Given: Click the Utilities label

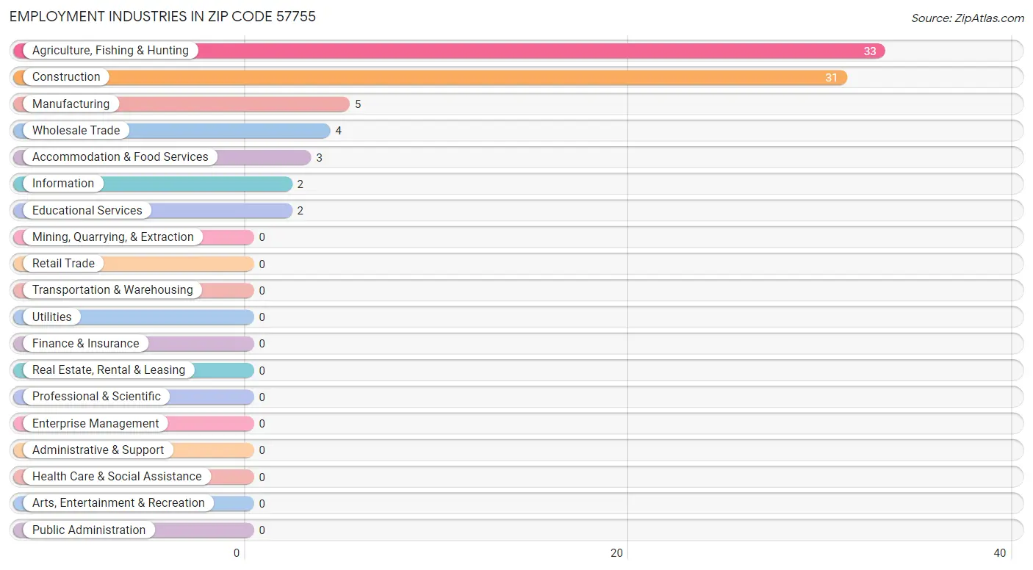Looking at the screenshot, I should point(52,317).
